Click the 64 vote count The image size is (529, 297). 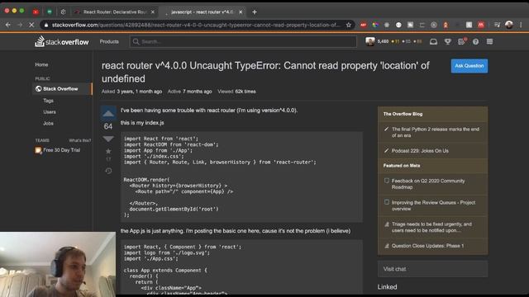[x=108, y=126]
